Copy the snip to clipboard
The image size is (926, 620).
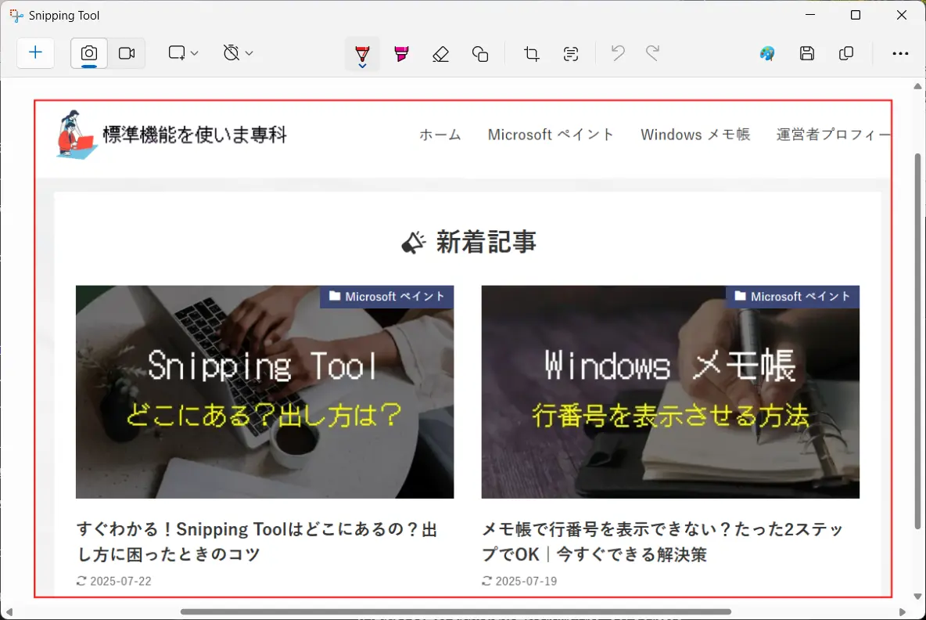click(x=846, y=53)
